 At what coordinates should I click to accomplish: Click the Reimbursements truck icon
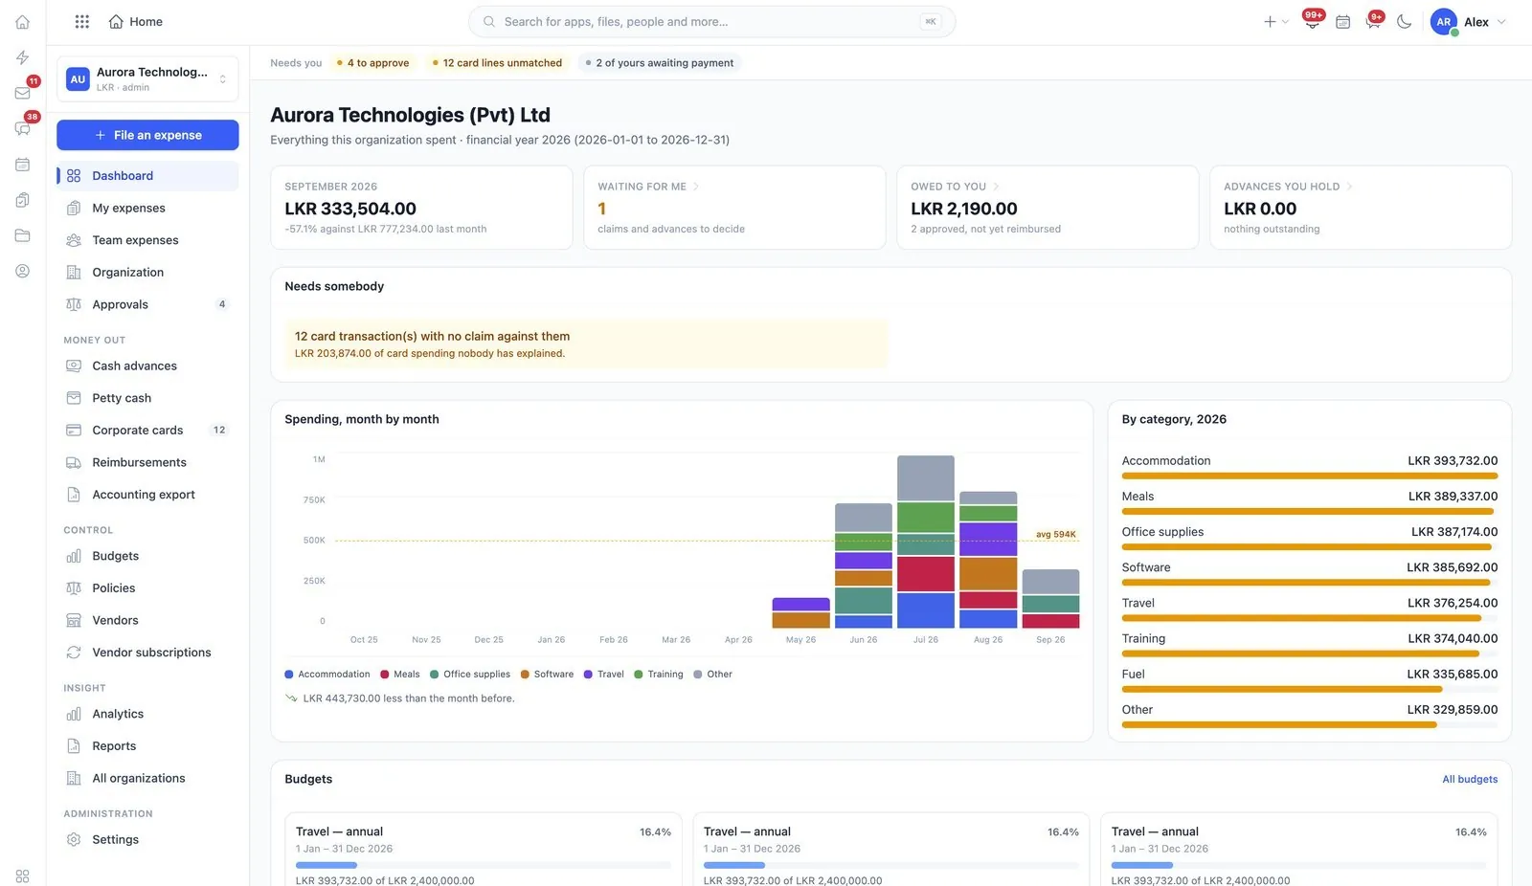click(74, 462)
